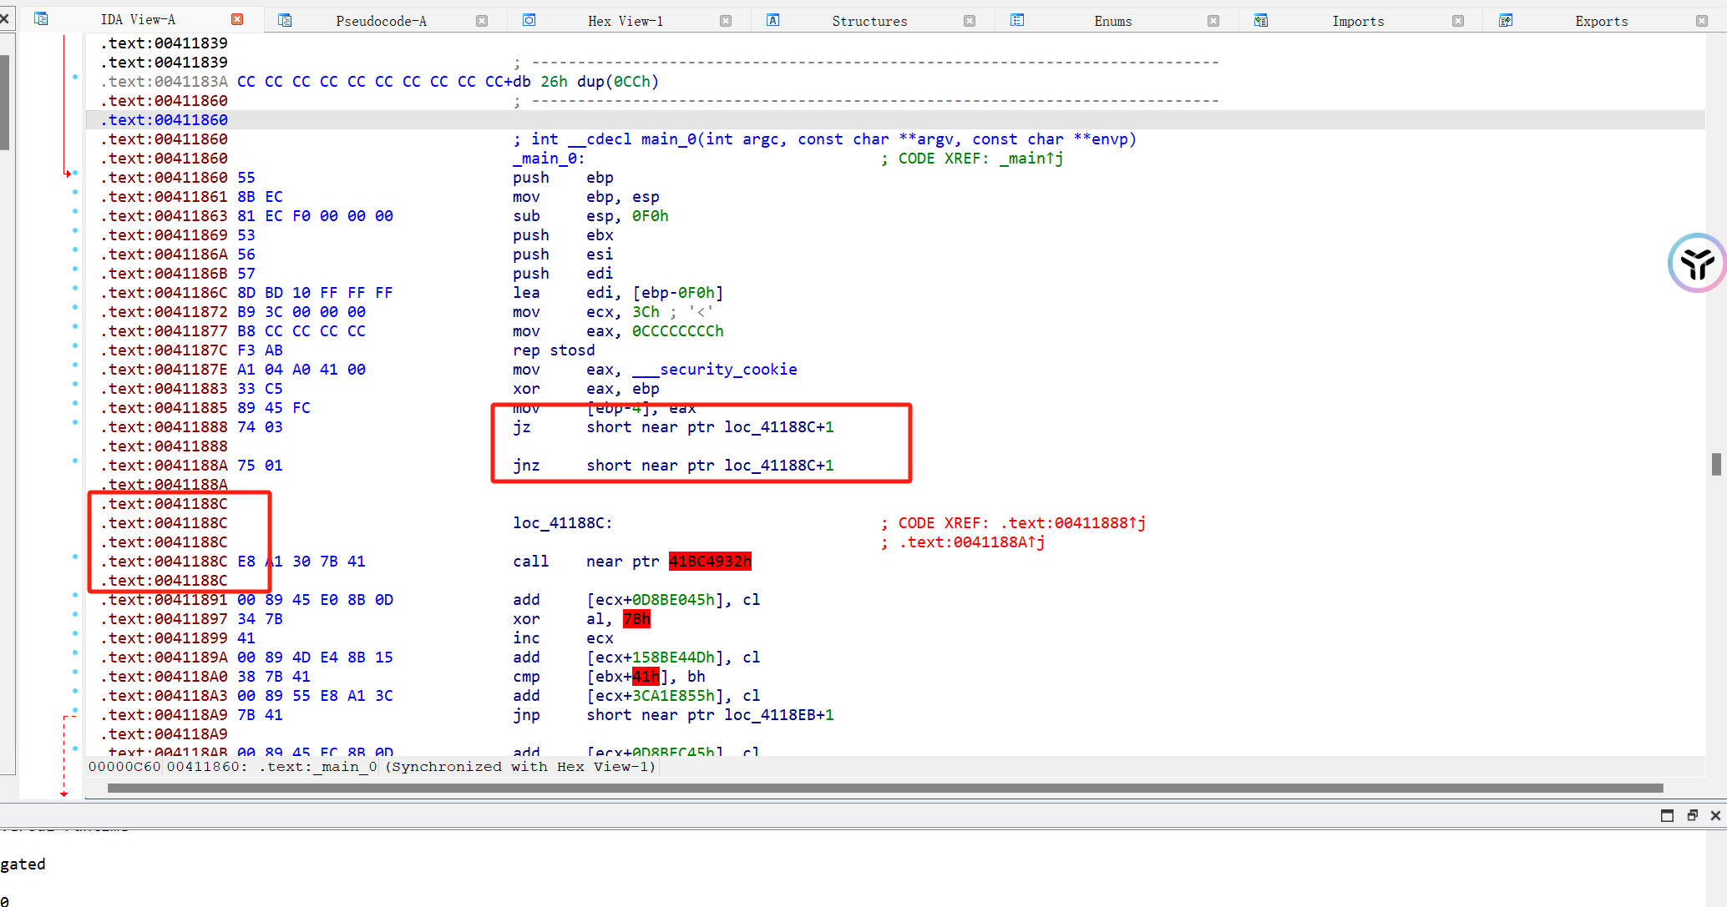
Task: Click the ___security_cookie operand
Action: 714,370
